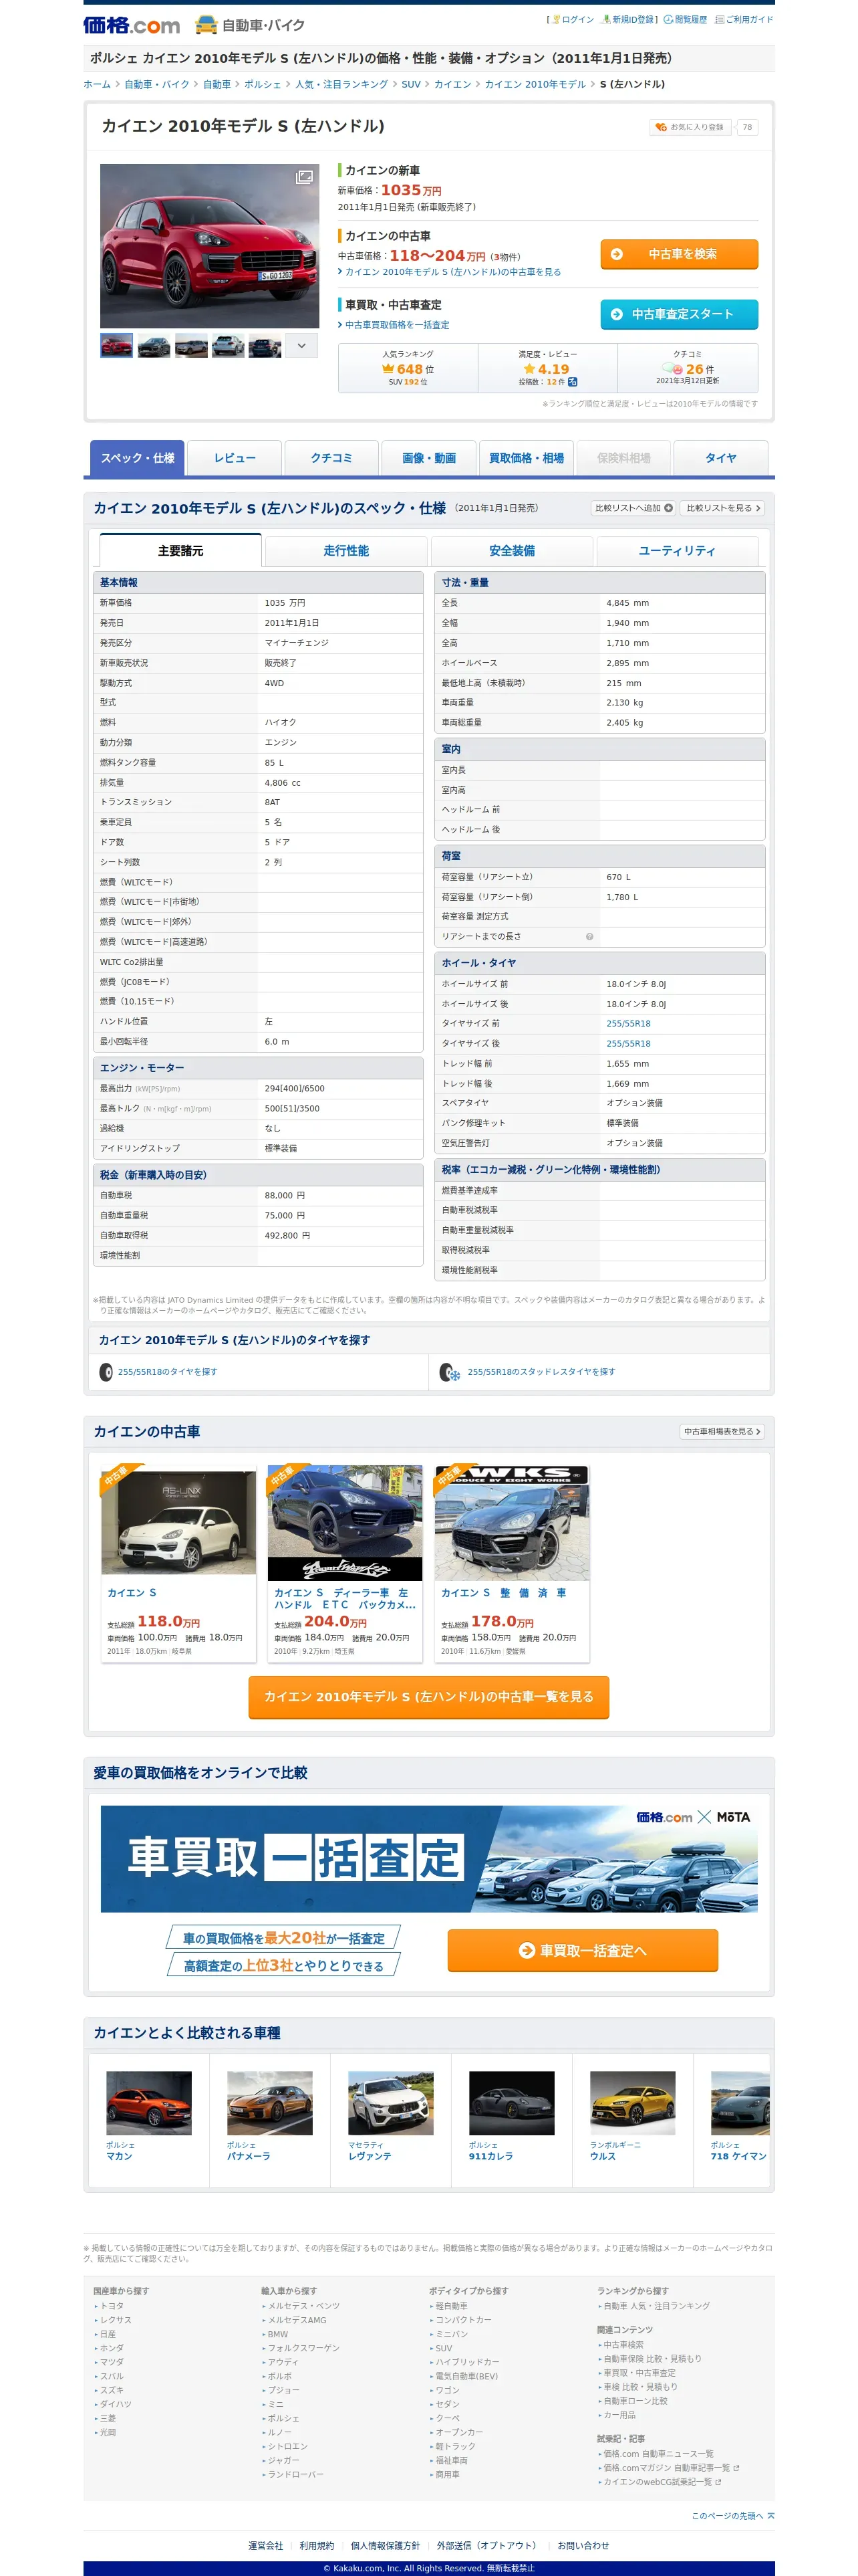Image resolution: width=858 pixels, height=2576 pixels.
Task: Open カイエン 2010年モデル S の中古車を見る link
Action: click(x=452, y=272)
